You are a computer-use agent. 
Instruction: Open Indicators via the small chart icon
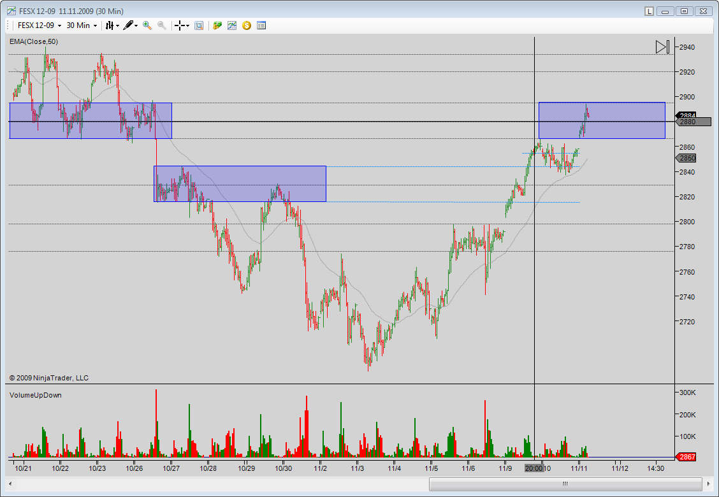click(x=232, y=25)
